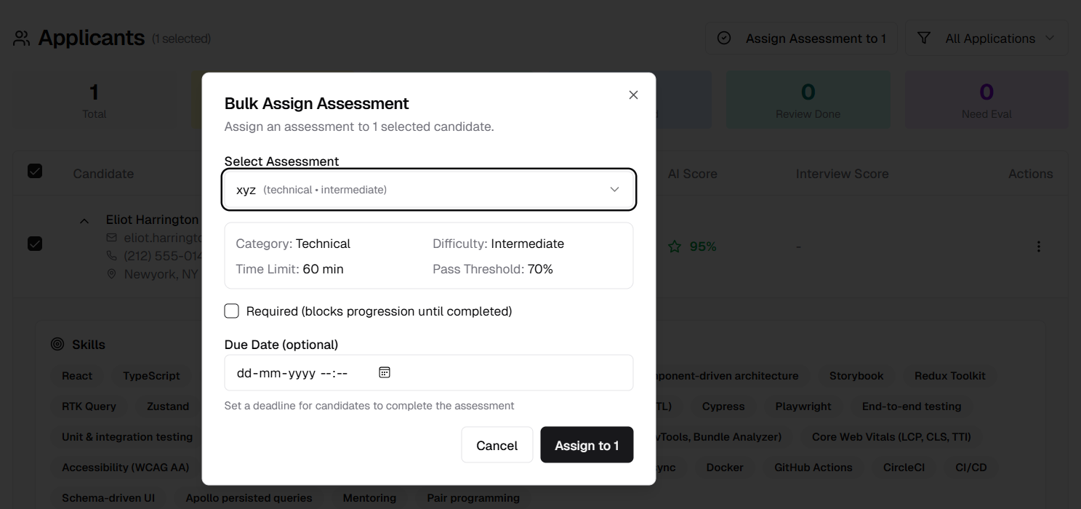
Task: Click the star icon beside 95% AI score
Action: pyautogui.click(x=675, y=247)
